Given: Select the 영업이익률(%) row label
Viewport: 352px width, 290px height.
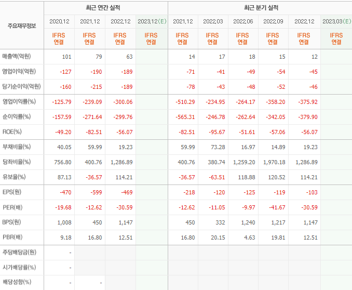Looking at the screenshot, I should (19, 102).
